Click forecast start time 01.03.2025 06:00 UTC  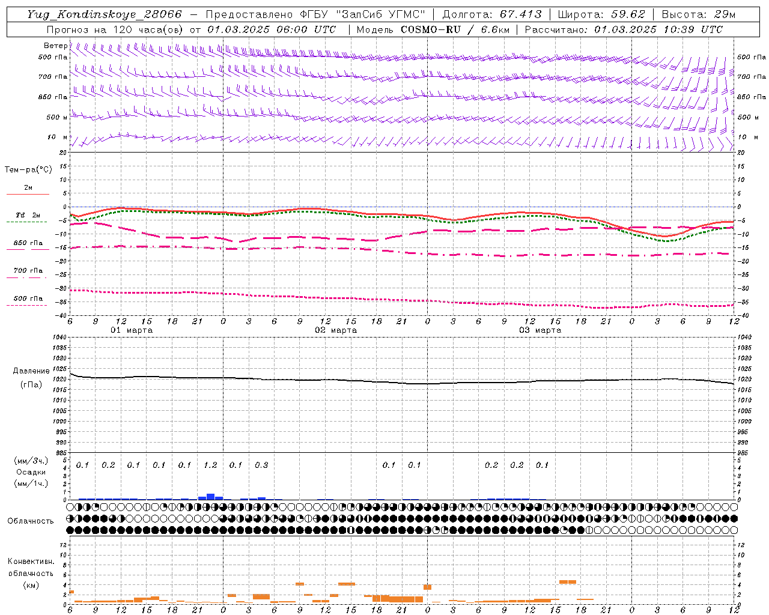click(272, 29)
